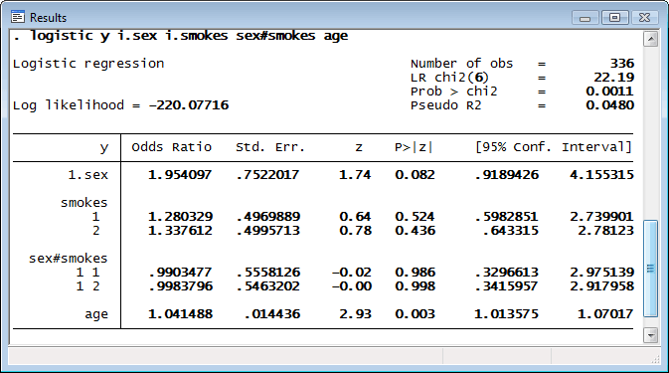Viewport: 669px width, 373px height.
Task: Click the p-value 0.082 for 1.sex
Action: 415,175
